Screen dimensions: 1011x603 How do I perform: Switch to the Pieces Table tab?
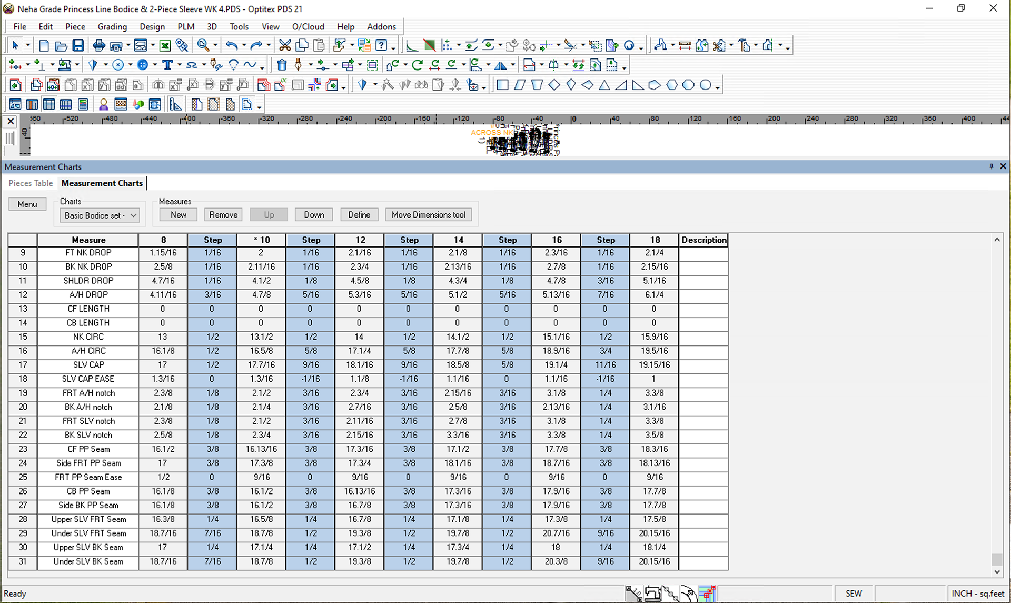[x=31, y=183]
